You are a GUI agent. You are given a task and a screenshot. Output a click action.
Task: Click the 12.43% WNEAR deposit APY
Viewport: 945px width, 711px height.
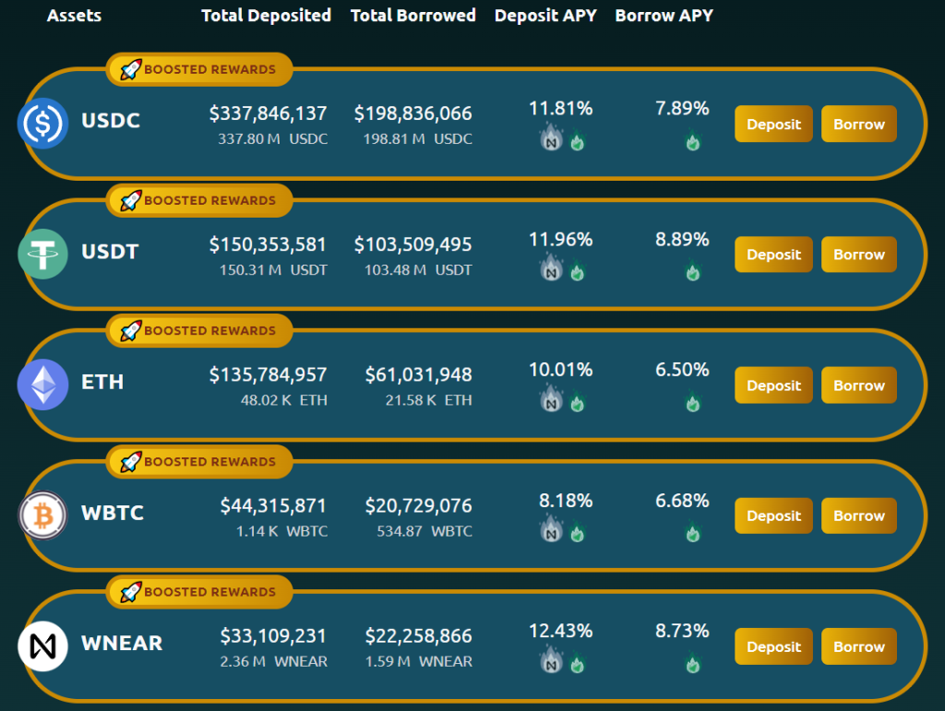tap(560, 631)
